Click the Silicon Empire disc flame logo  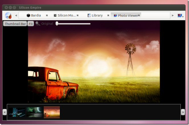tap(8, 15)
